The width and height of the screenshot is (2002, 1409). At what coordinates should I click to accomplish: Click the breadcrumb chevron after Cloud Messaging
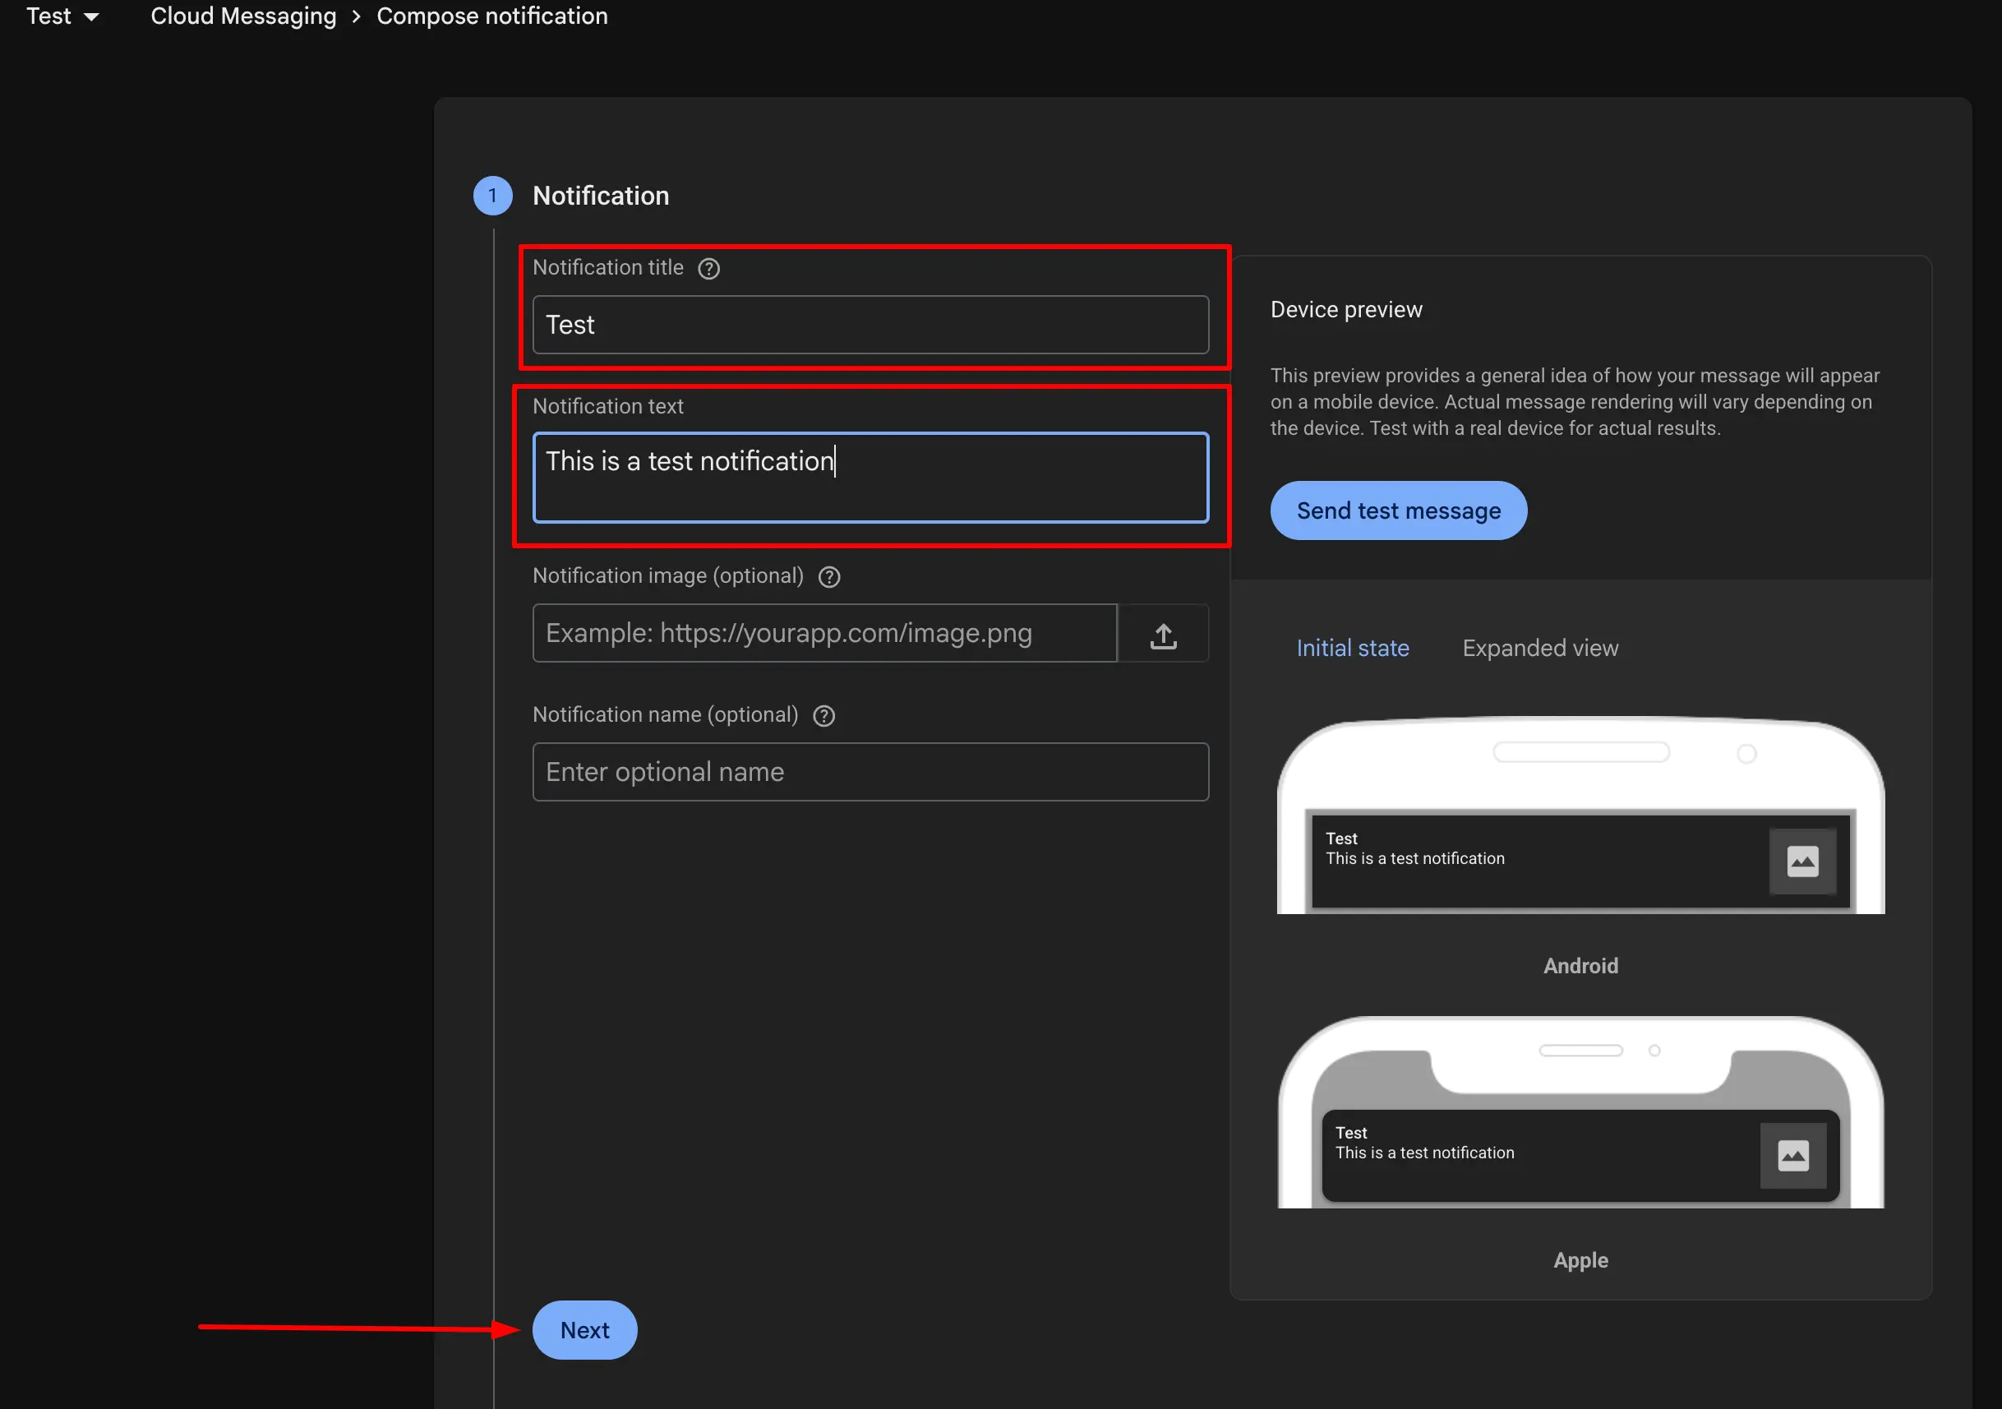tap(355, 16)
